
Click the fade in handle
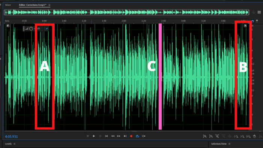tap(8, 26)
